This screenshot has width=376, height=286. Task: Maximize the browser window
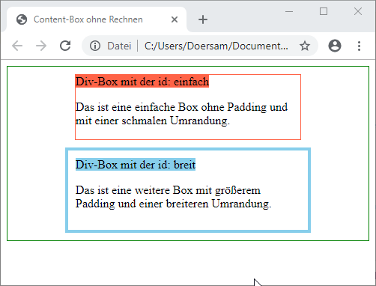tap(324, 11)
